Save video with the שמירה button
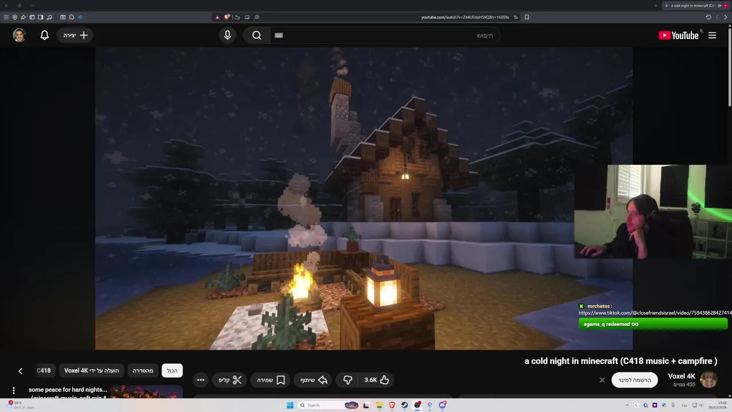 pos(271,380)
